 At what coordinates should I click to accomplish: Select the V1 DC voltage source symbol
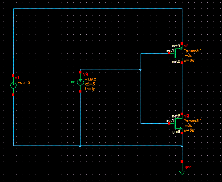click(x=13, y=85)
